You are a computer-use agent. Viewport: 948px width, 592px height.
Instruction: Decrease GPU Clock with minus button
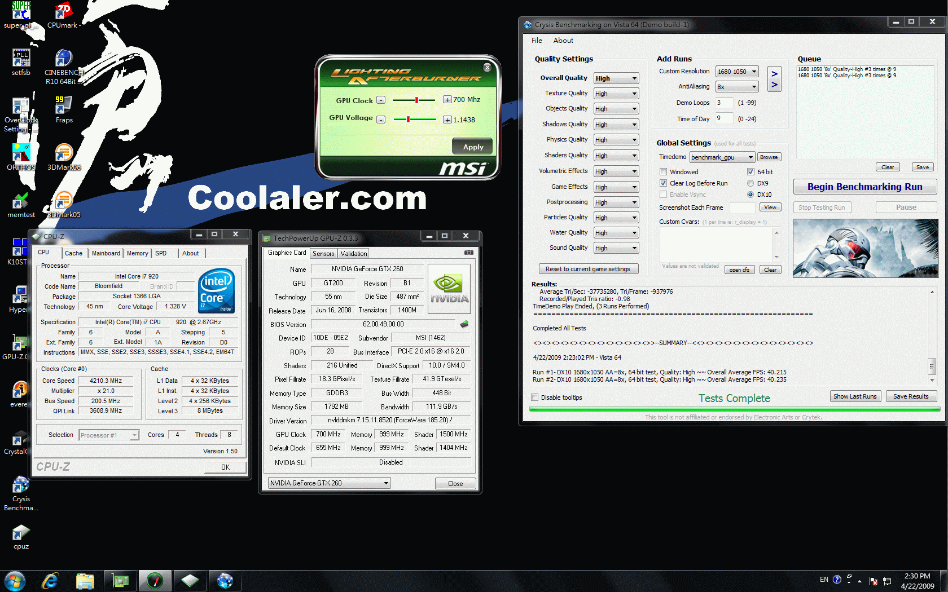[x=381, y=100]
